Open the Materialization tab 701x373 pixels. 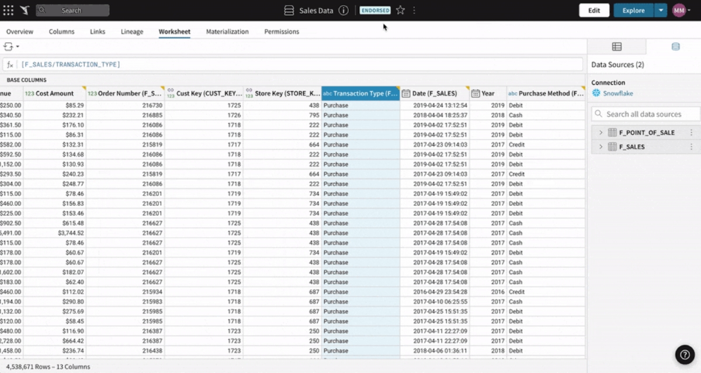227,32
